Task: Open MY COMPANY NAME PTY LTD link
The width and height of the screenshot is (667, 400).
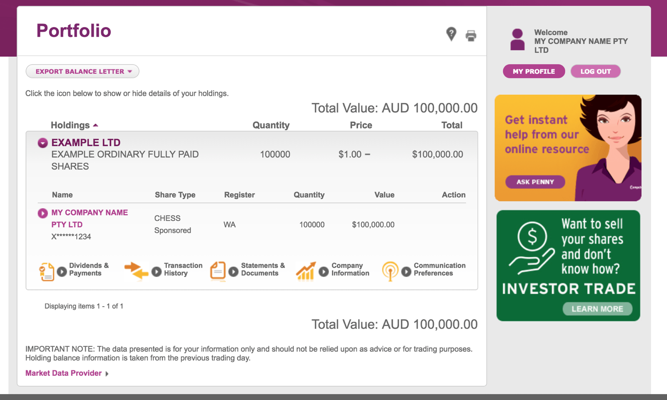Action: pos(90,218)
